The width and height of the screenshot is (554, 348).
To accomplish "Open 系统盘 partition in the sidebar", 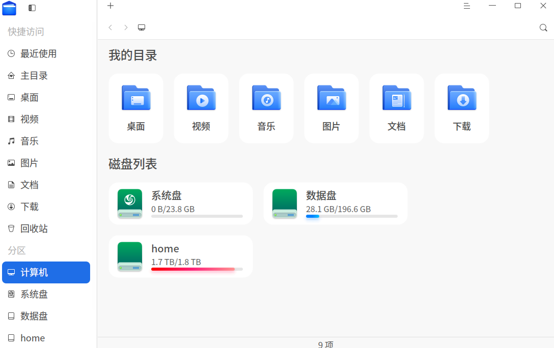I will coord(46,295).
